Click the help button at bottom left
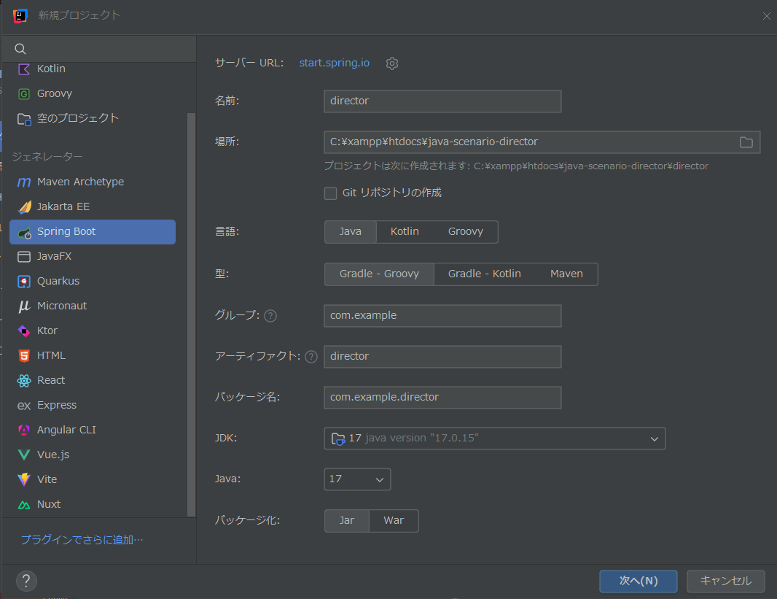The width and height of the screenshot is (777, 599). (26, 581)
